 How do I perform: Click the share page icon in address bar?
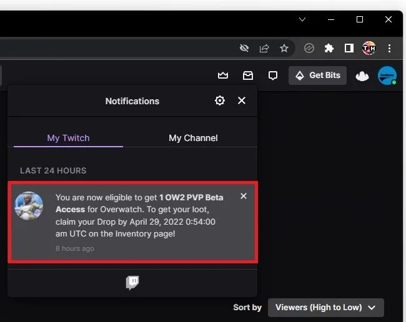(x=264, y=48)
